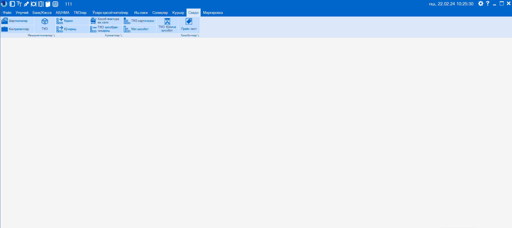
Task: Open ТМЗ карточкаси report
Action: [140, 21]
